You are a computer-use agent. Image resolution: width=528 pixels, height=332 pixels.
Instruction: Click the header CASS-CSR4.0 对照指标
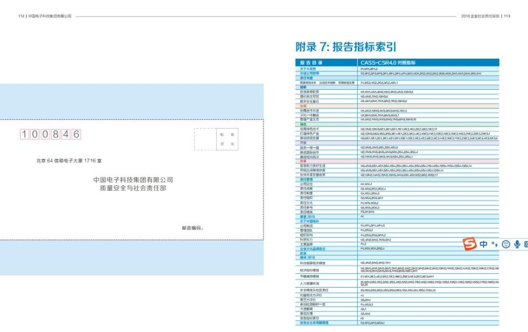click(x=388, y=63)
